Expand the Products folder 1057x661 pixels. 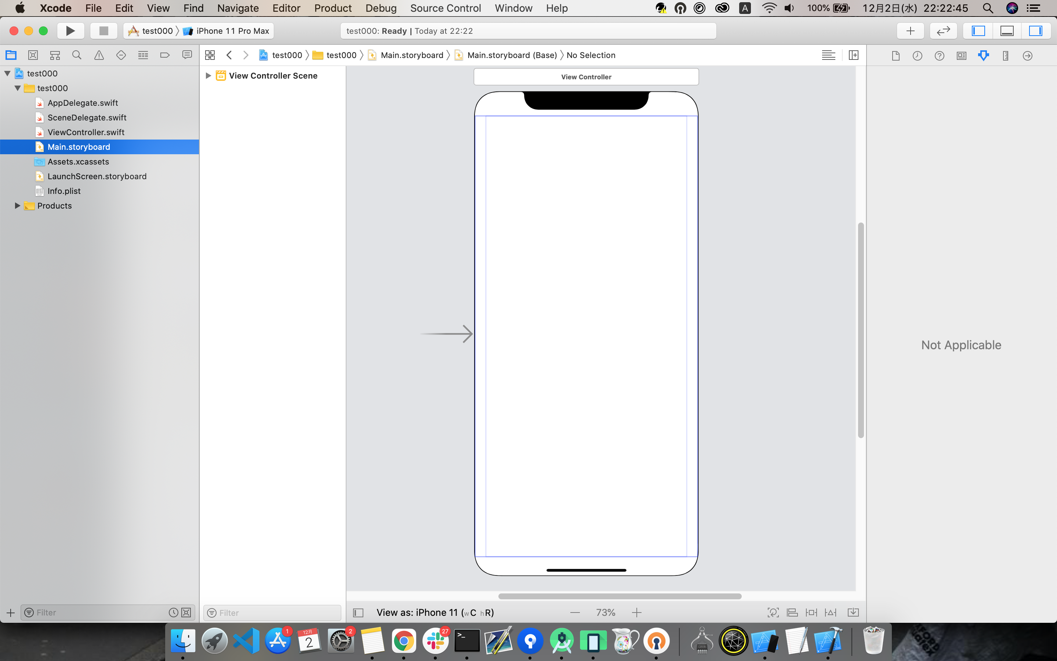(18, 206)
